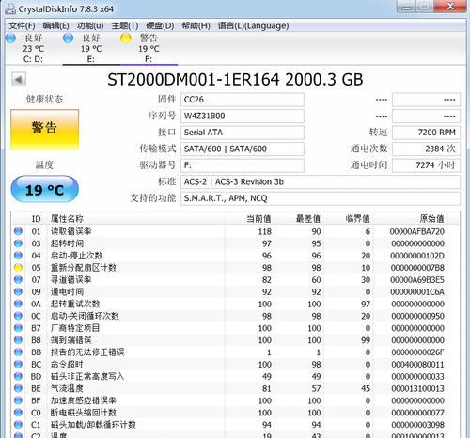
Task: Open the 功能(u) menu
Action: coord(90,25)
